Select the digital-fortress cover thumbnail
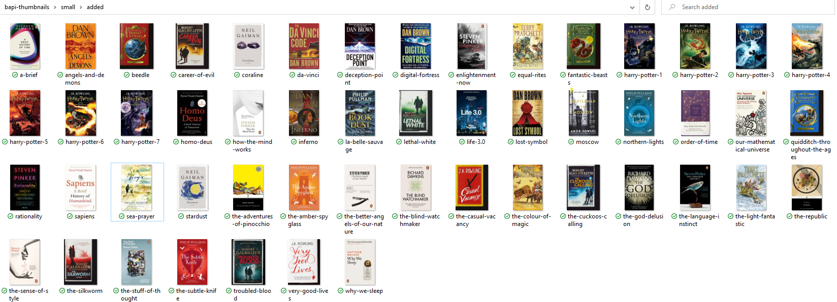Viewport: 837px width, 302px height. point(416,46)
